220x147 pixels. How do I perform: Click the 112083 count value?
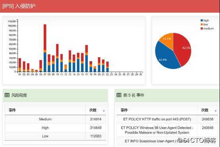[96, 136]
